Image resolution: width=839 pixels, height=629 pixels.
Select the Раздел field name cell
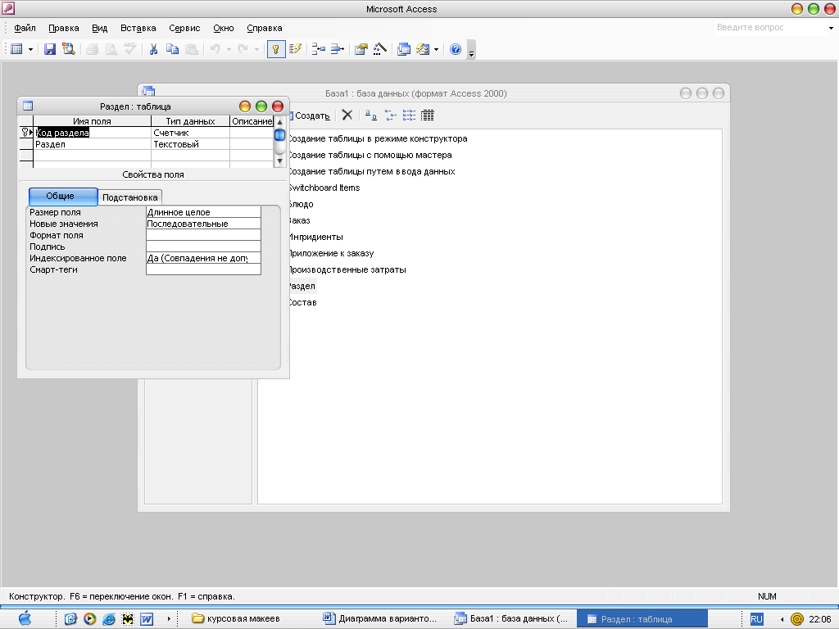click(92, 144)
